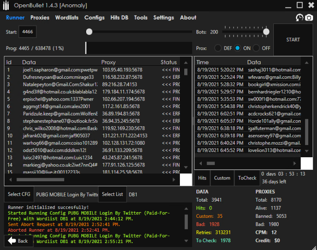Click the Start value field showing 4466
Viewport: 317px width, 250px height.
pyautogui.click(x=28, y=32)
